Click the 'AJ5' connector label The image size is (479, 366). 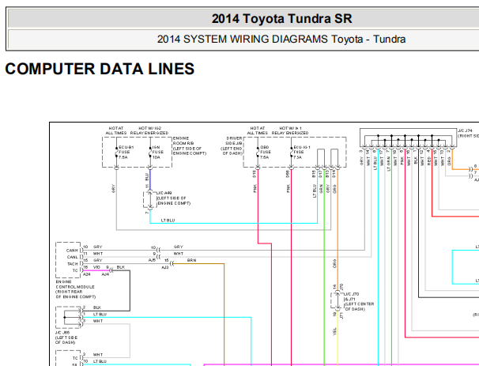[152, 260]
